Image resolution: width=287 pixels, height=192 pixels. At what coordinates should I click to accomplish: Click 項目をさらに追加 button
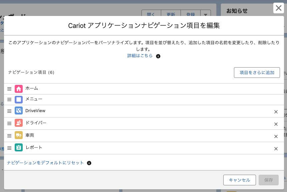coord(257,73)
